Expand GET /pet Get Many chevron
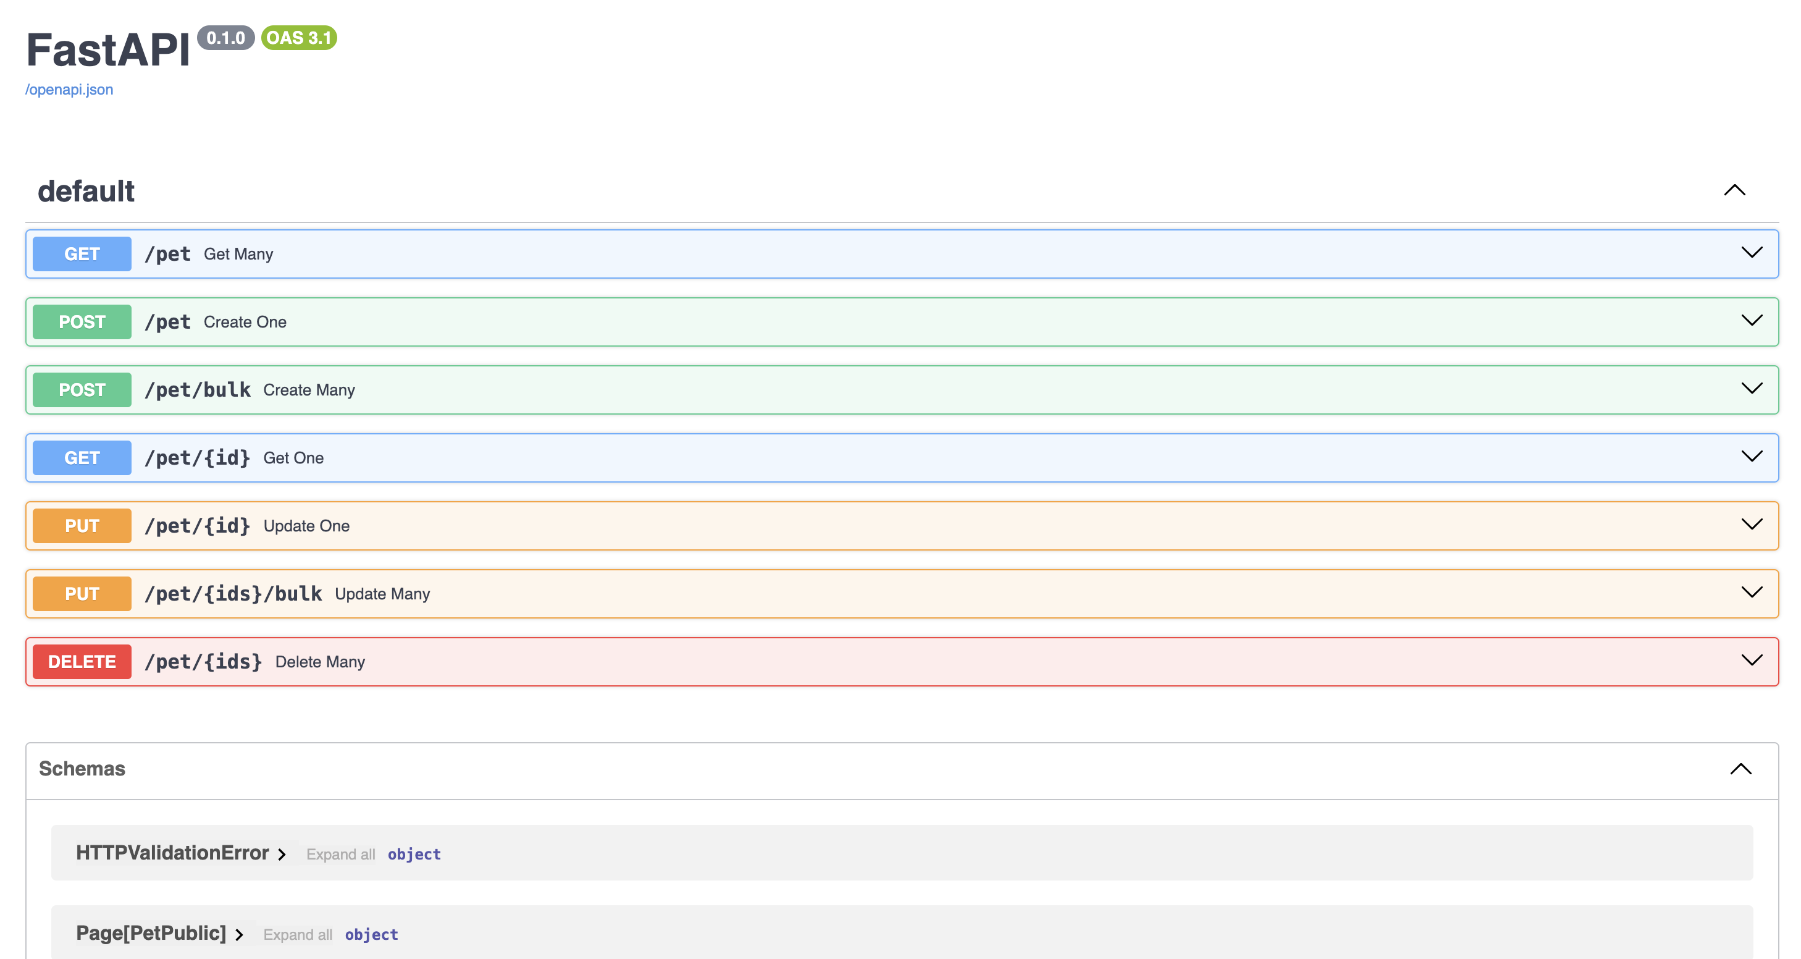The height and width of the screenshot is (959, 1801). (x=1752, y=253)
